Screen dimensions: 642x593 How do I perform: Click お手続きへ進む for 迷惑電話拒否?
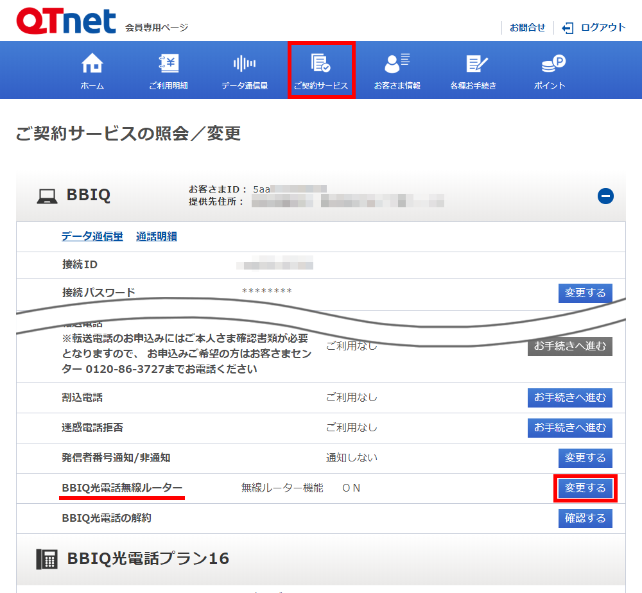click(x=569, y=427)
